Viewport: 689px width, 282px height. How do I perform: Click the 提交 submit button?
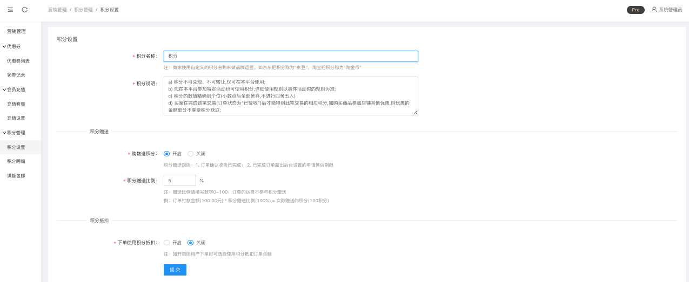pyautogui.click(x=175, y=270)
